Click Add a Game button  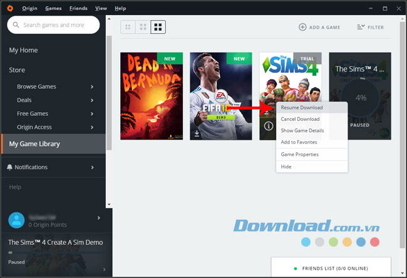pos(319,27)
